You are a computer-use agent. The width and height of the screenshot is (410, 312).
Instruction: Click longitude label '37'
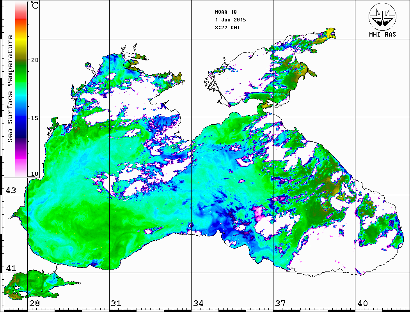tap(280, 303)
